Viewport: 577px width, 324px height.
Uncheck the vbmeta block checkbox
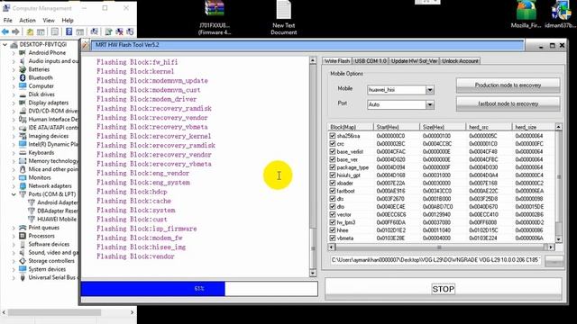pos(333,238)
